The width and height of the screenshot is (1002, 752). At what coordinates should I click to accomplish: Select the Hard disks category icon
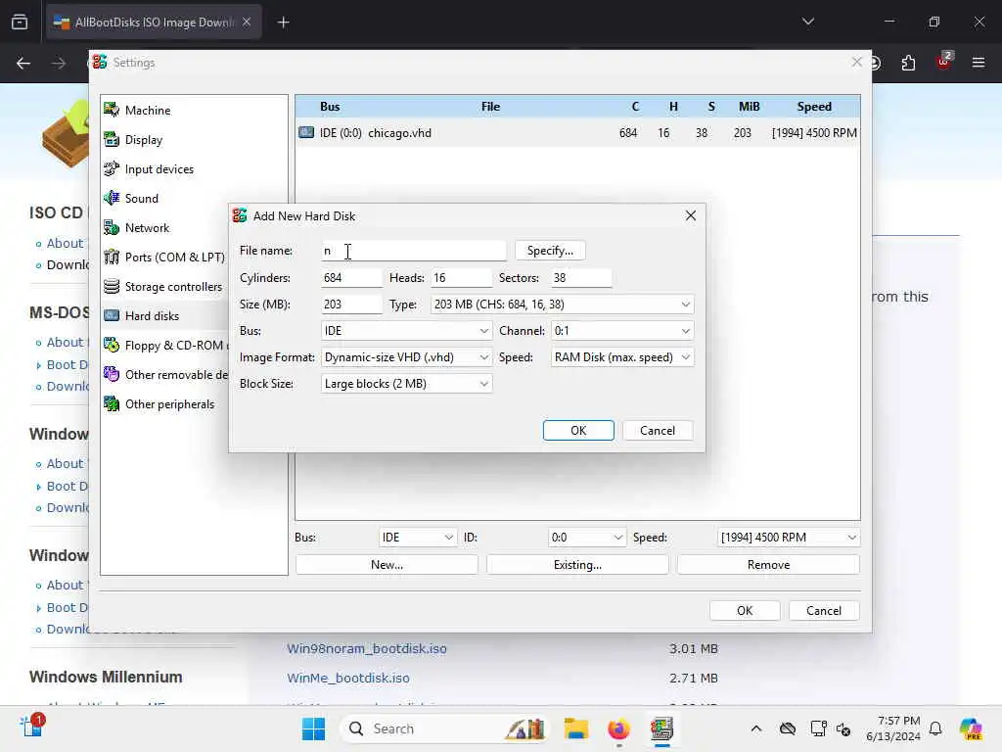pyautogui.click(x=112, y=316)
